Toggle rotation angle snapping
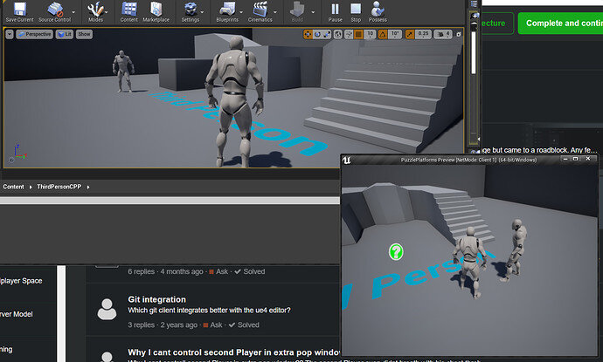The image size is (603, 362). click(x=383, y=34)
